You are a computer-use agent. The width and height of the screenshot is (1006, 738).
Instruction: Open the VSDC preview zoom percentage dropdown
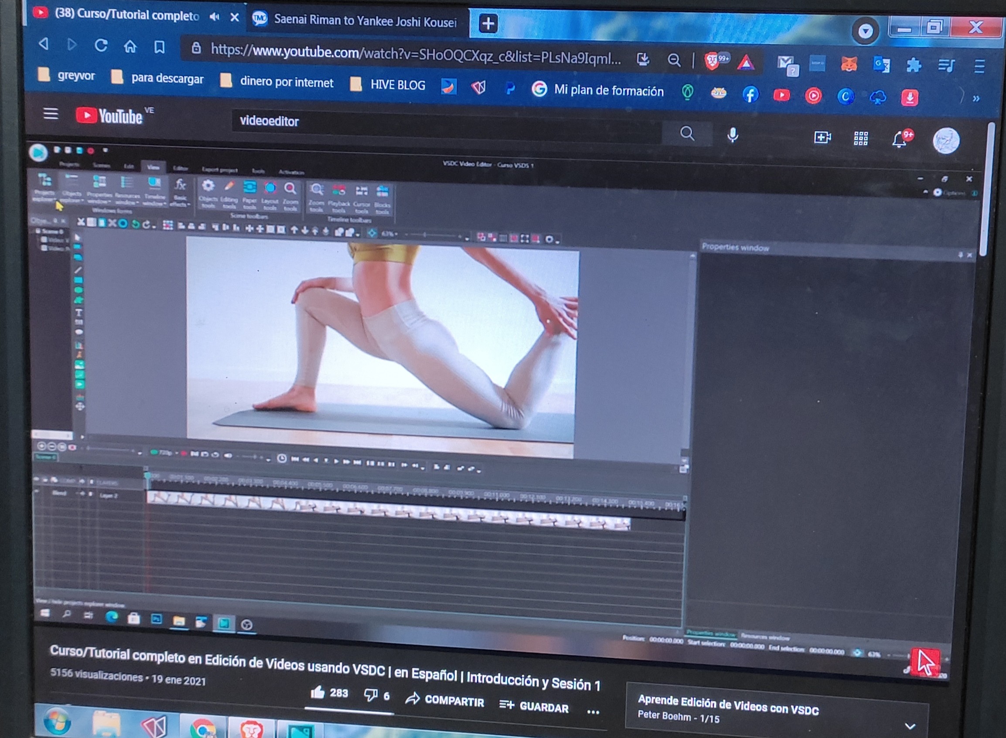[x=389, y=234]
